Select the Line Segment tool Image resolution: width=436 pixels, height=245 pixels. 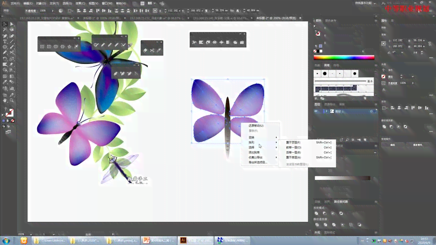tap(12, 42)
